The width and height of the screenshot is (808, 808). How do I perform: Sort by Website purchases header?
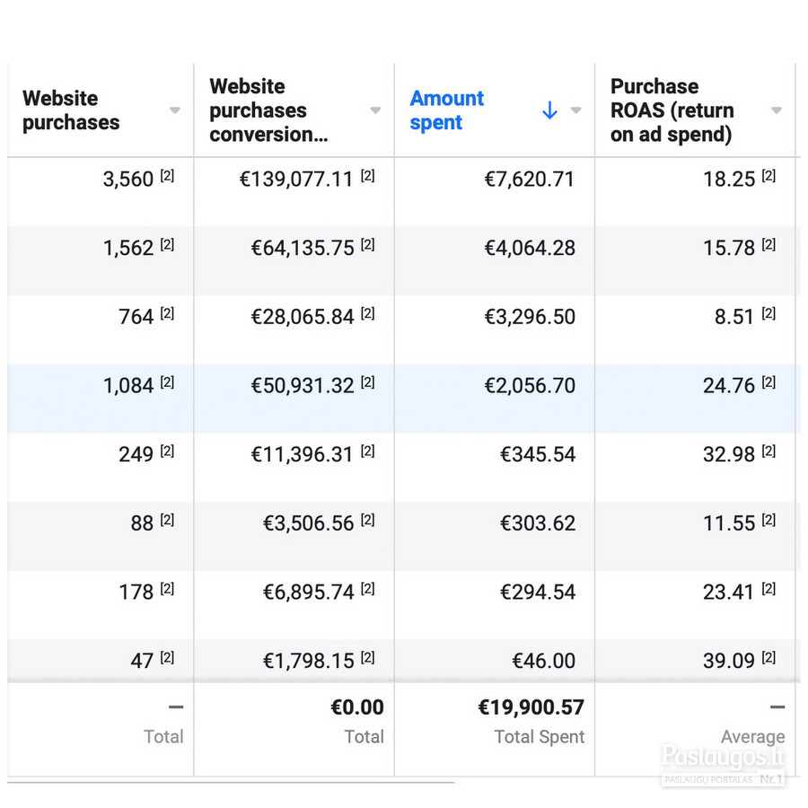(x=71, y=110)
